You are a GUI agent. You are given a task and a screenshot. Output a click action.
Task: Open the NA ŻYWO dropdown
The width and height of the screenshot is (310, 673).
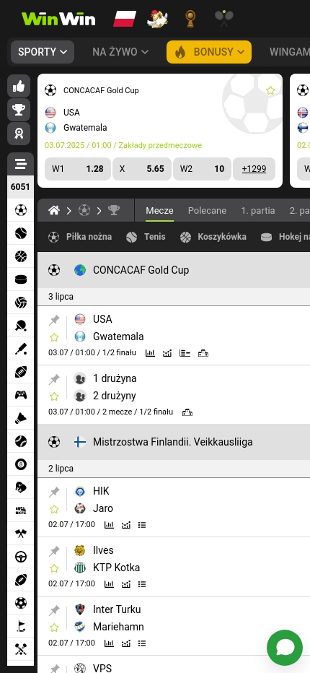click(x=120, y=52)
